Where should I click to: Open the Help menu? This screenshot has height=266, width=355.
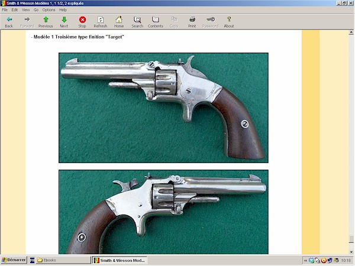tap(63, 9)
